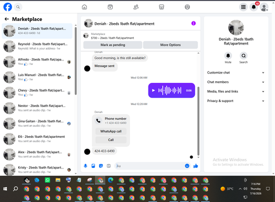Click the More Options button
This screenshot has width=275, height=202.
click(x=170, y=45)
